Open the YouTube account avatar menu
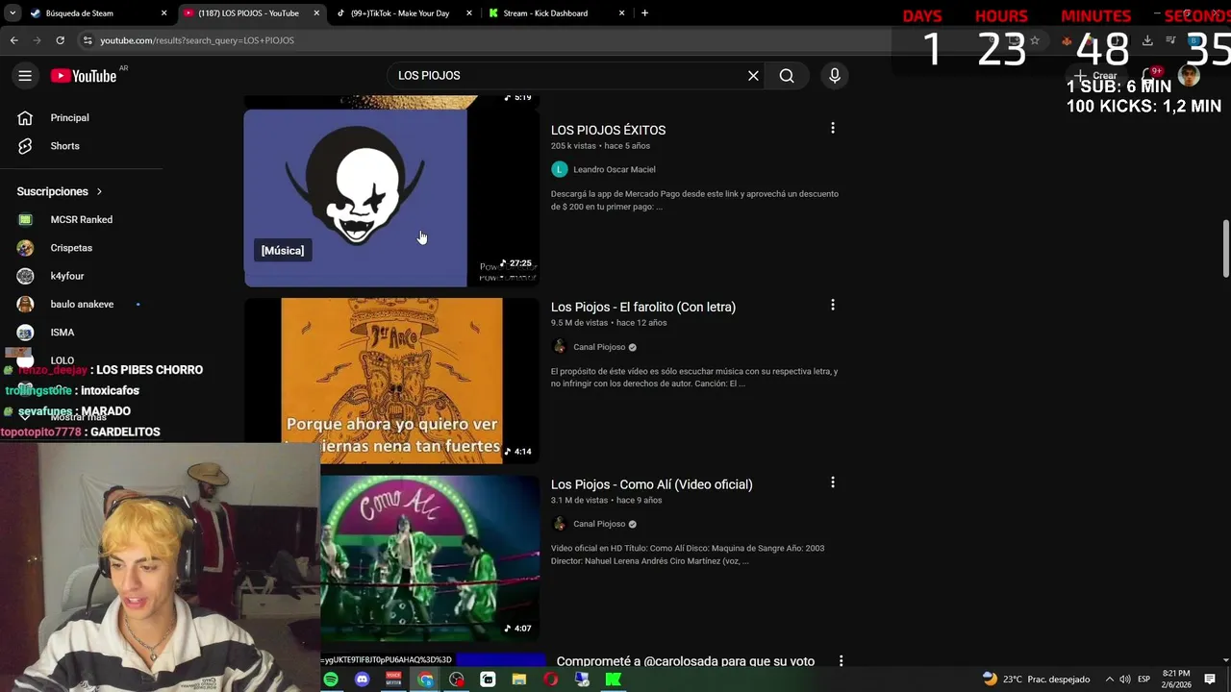 point(1190,76)
